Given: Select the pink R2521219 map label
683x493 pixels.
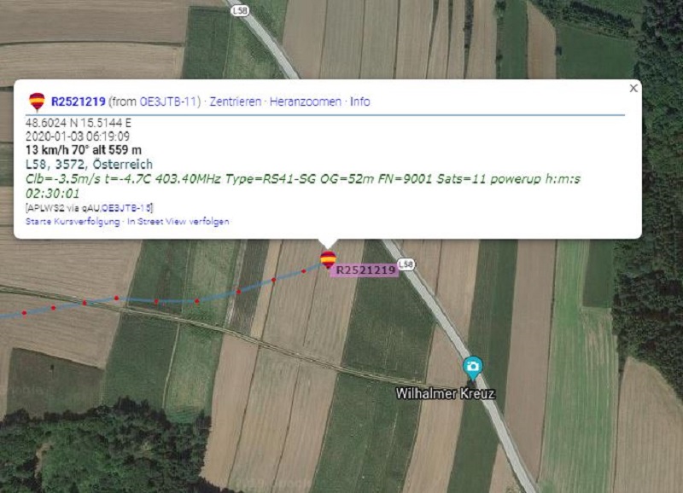Looking at the screenshot, I should pos(365,270).
